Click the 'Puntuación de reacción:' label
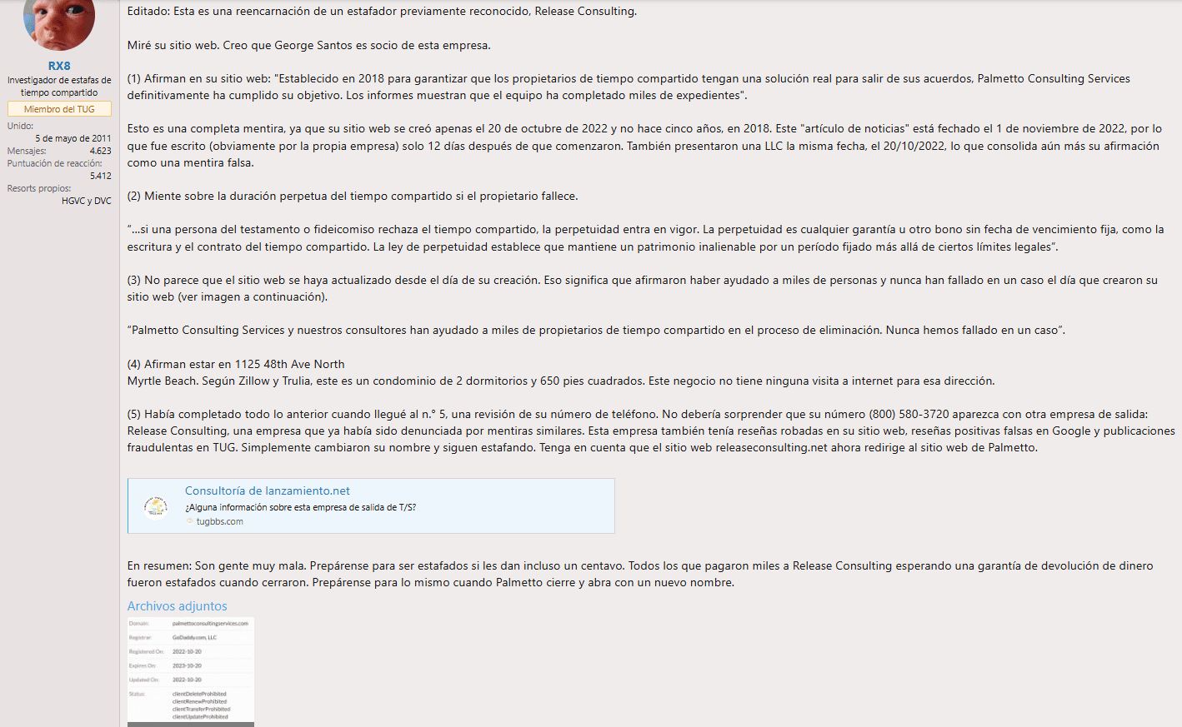The width and height of the screenshot is (1182, 727). (55, 164)
